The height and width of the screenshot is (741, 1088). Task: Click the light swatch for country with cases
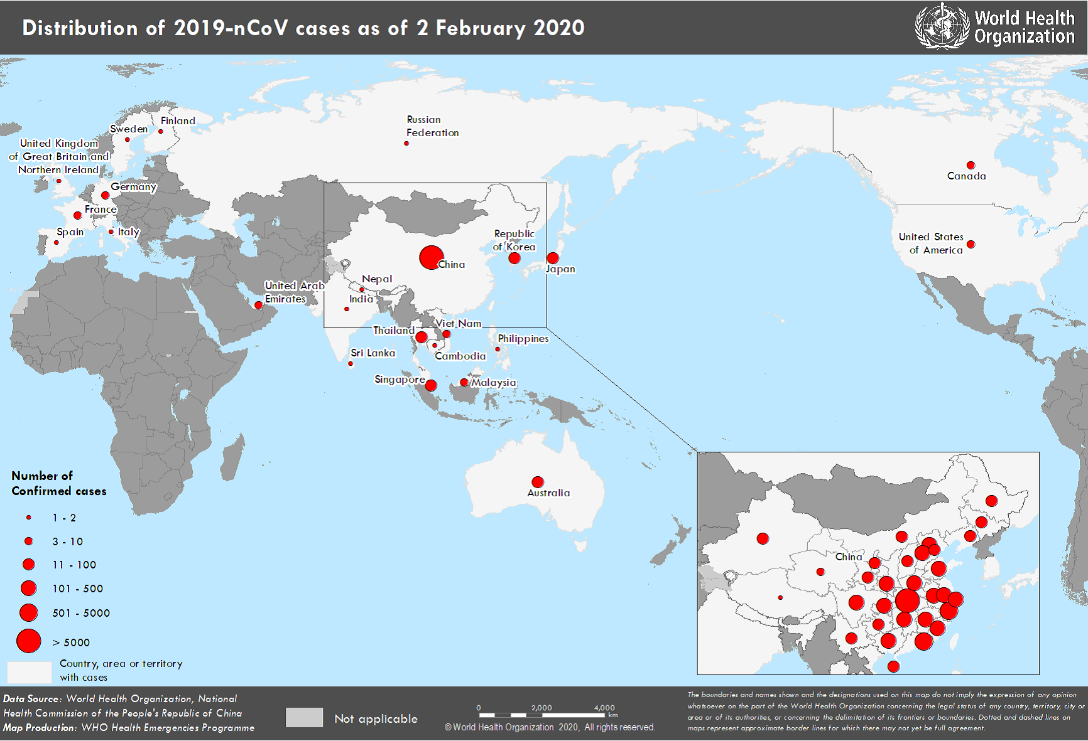30,672
